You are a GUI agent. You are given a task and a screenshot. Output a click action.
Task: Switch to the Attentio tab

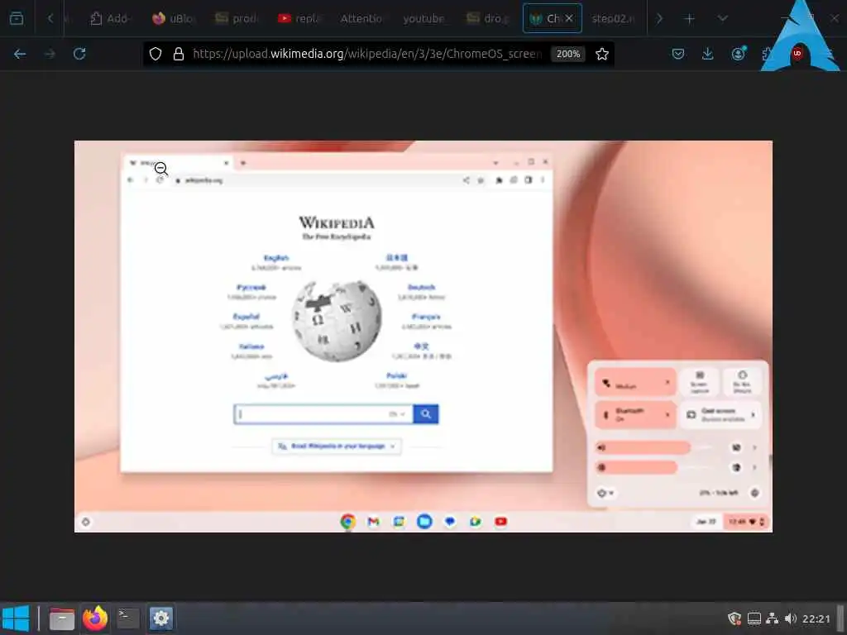click(x=361, y=18)
